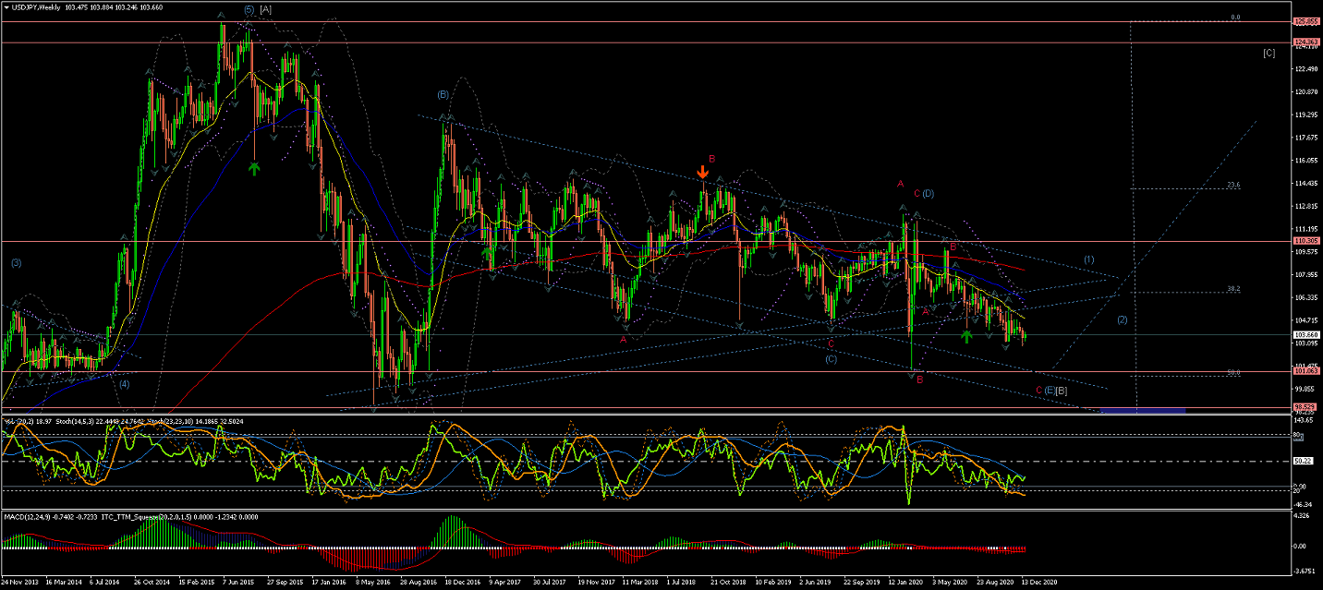Select the blue (B) wave label
Image resolution: width=1323 pixels, height=590 pixels.
[443, 94]
